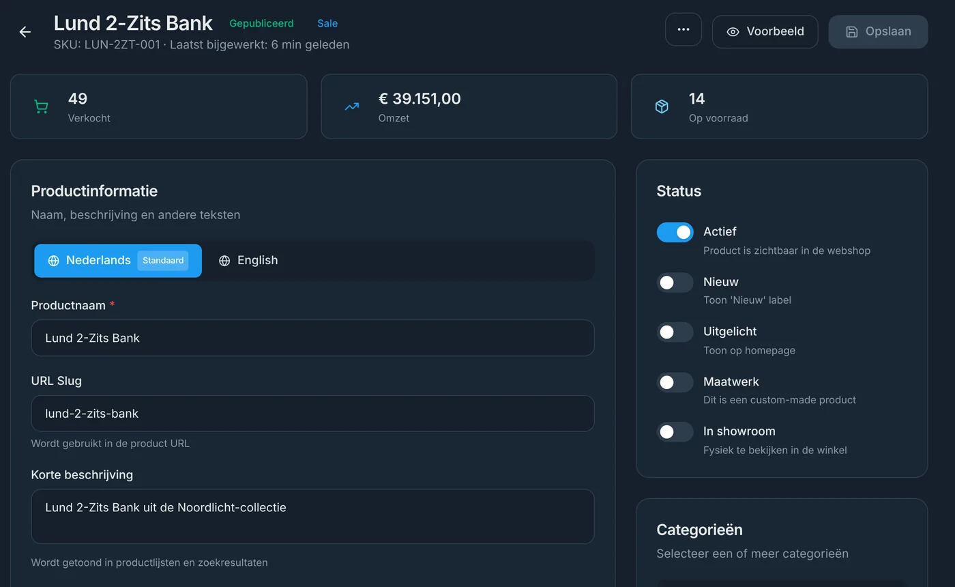This screenshot has height=587, width=955.
Task: Switch to the Nederlands language tab
Action: coord(118,261)
